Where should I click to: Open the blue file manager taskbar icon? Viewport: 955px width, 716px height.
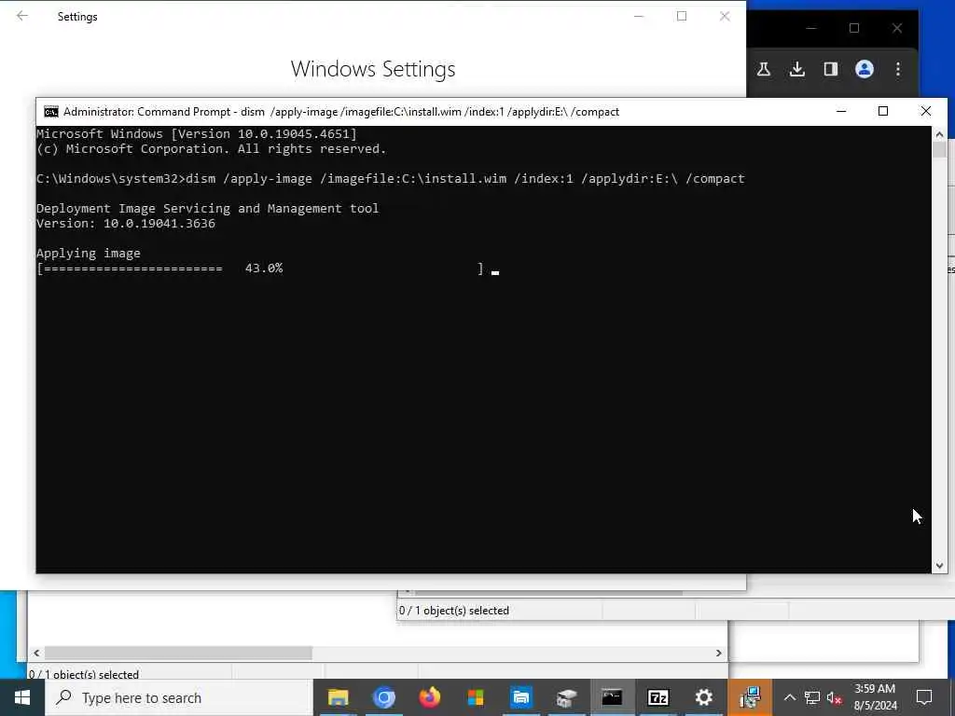pyautogui.click(x=521, y=697)
